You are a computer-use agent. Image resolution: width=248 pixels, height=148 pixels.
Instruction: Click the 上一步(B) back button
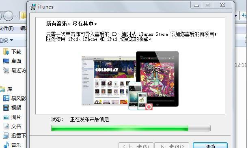point(136,145)
